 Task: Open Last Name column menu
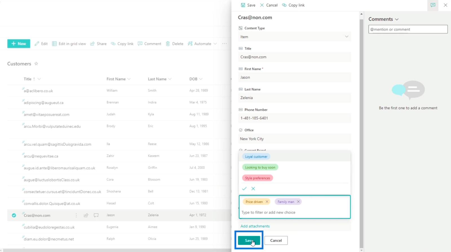(170, 79)
